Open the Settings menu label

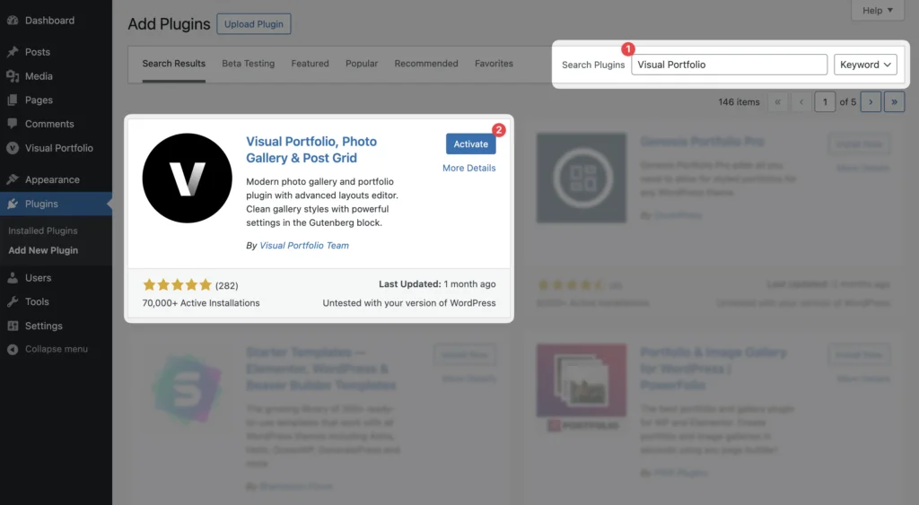[x=43, y=326]
